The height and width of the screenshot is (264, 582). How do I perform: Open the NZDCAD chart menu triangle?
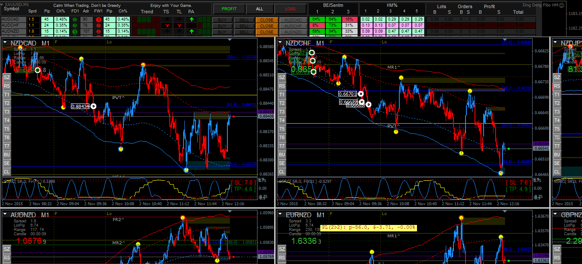[5, 43]
